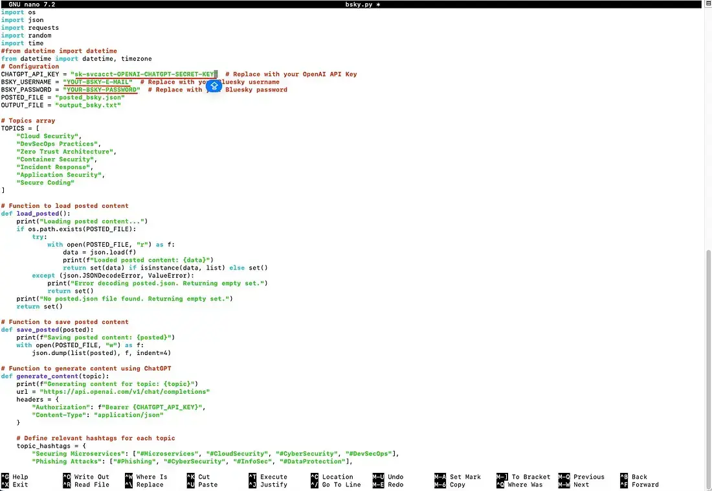Click the TOPICS = [ line
Viewport: 712px width, 491px height.
click(x=21, y=128)
